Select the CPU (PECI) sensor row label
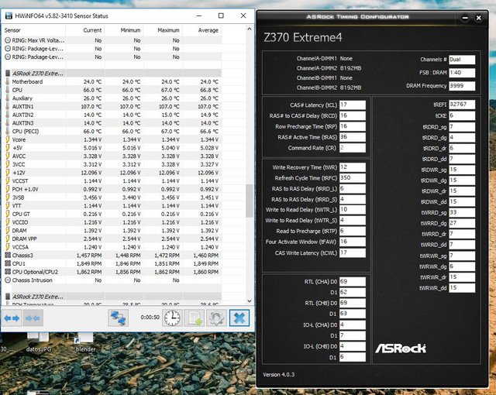496x395 pixels. point(26,131)
